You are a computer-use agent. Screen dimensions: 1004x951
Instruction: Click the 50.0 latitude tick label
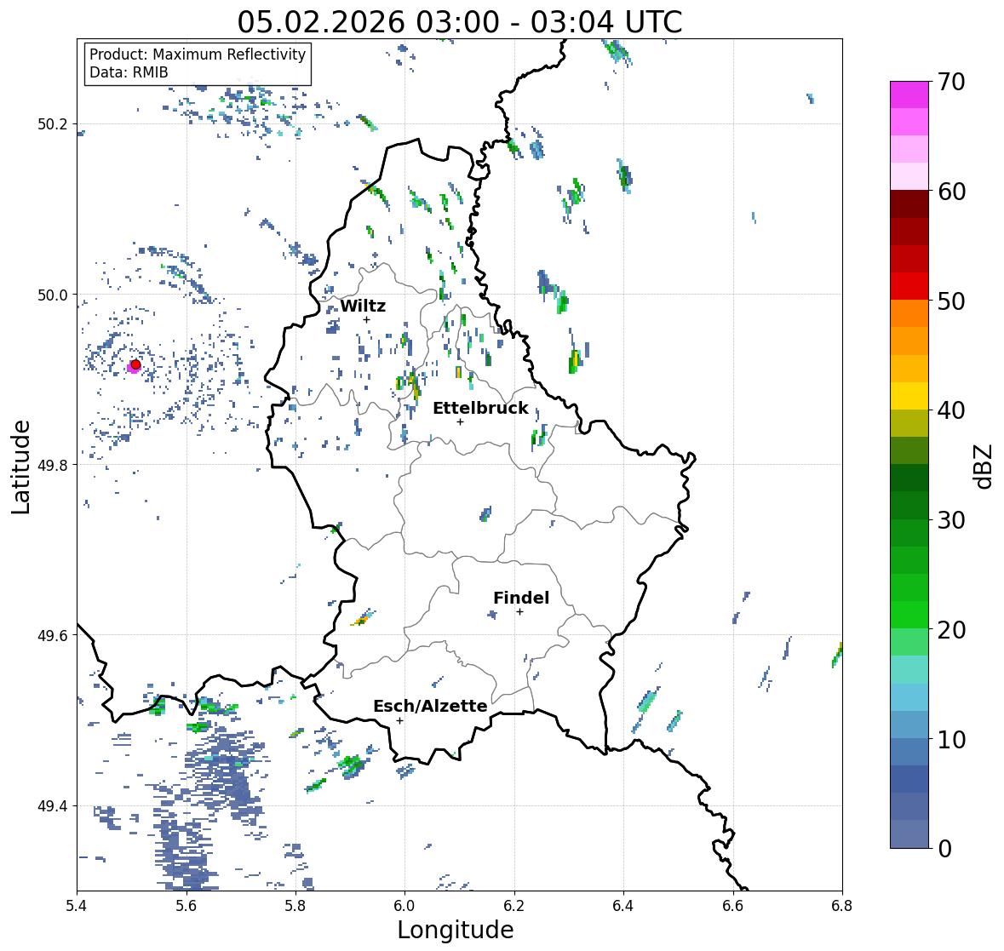pyautogui.click(x=53, y=295)
